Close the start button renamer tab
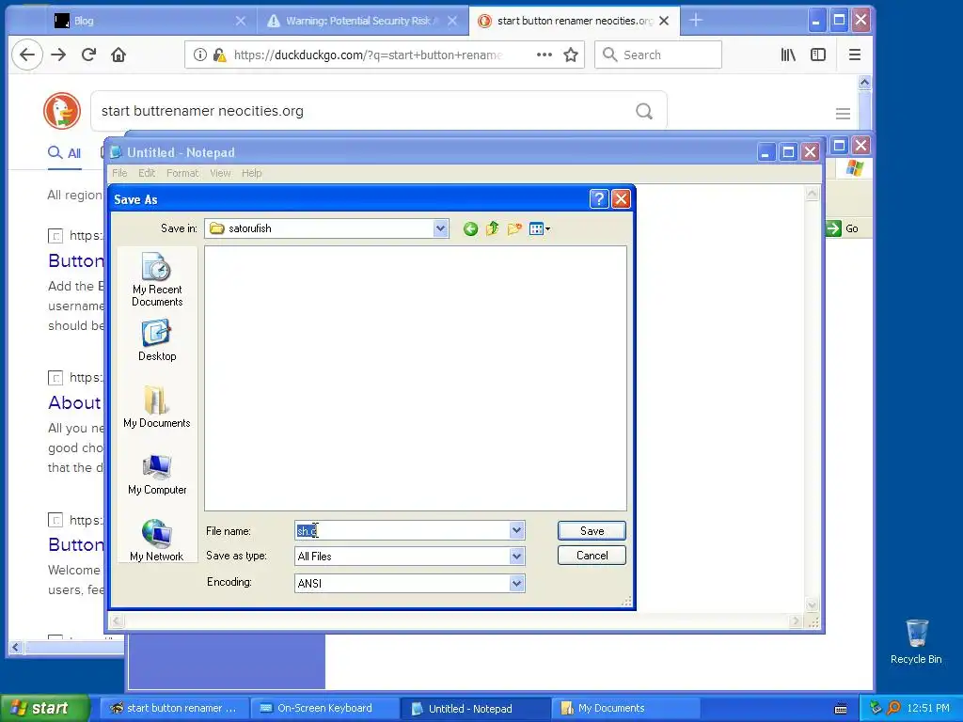The width and height of the screenshot is (963, 722). pos(664,21)
